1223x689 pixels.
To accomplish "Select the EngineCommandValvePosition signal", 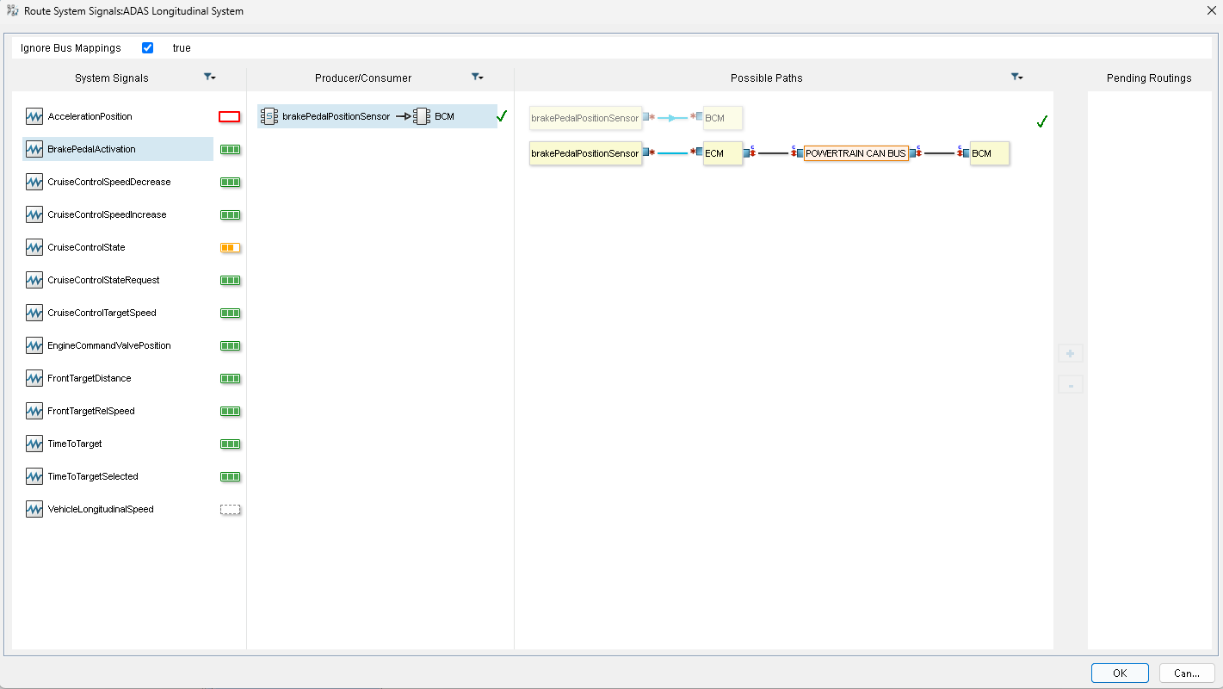I will click(109, 345).
